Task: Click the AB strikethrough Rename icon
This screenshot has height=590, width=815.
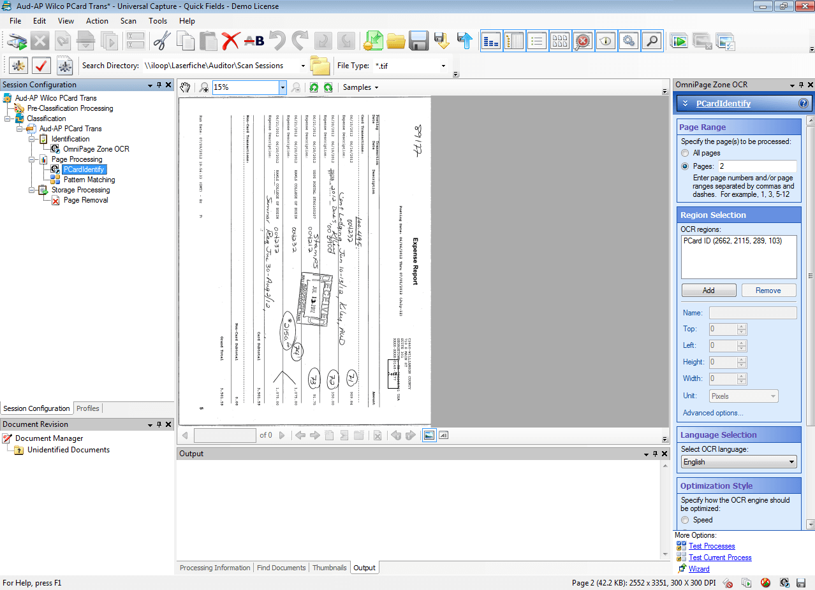Action: click(x=254, y=41)
